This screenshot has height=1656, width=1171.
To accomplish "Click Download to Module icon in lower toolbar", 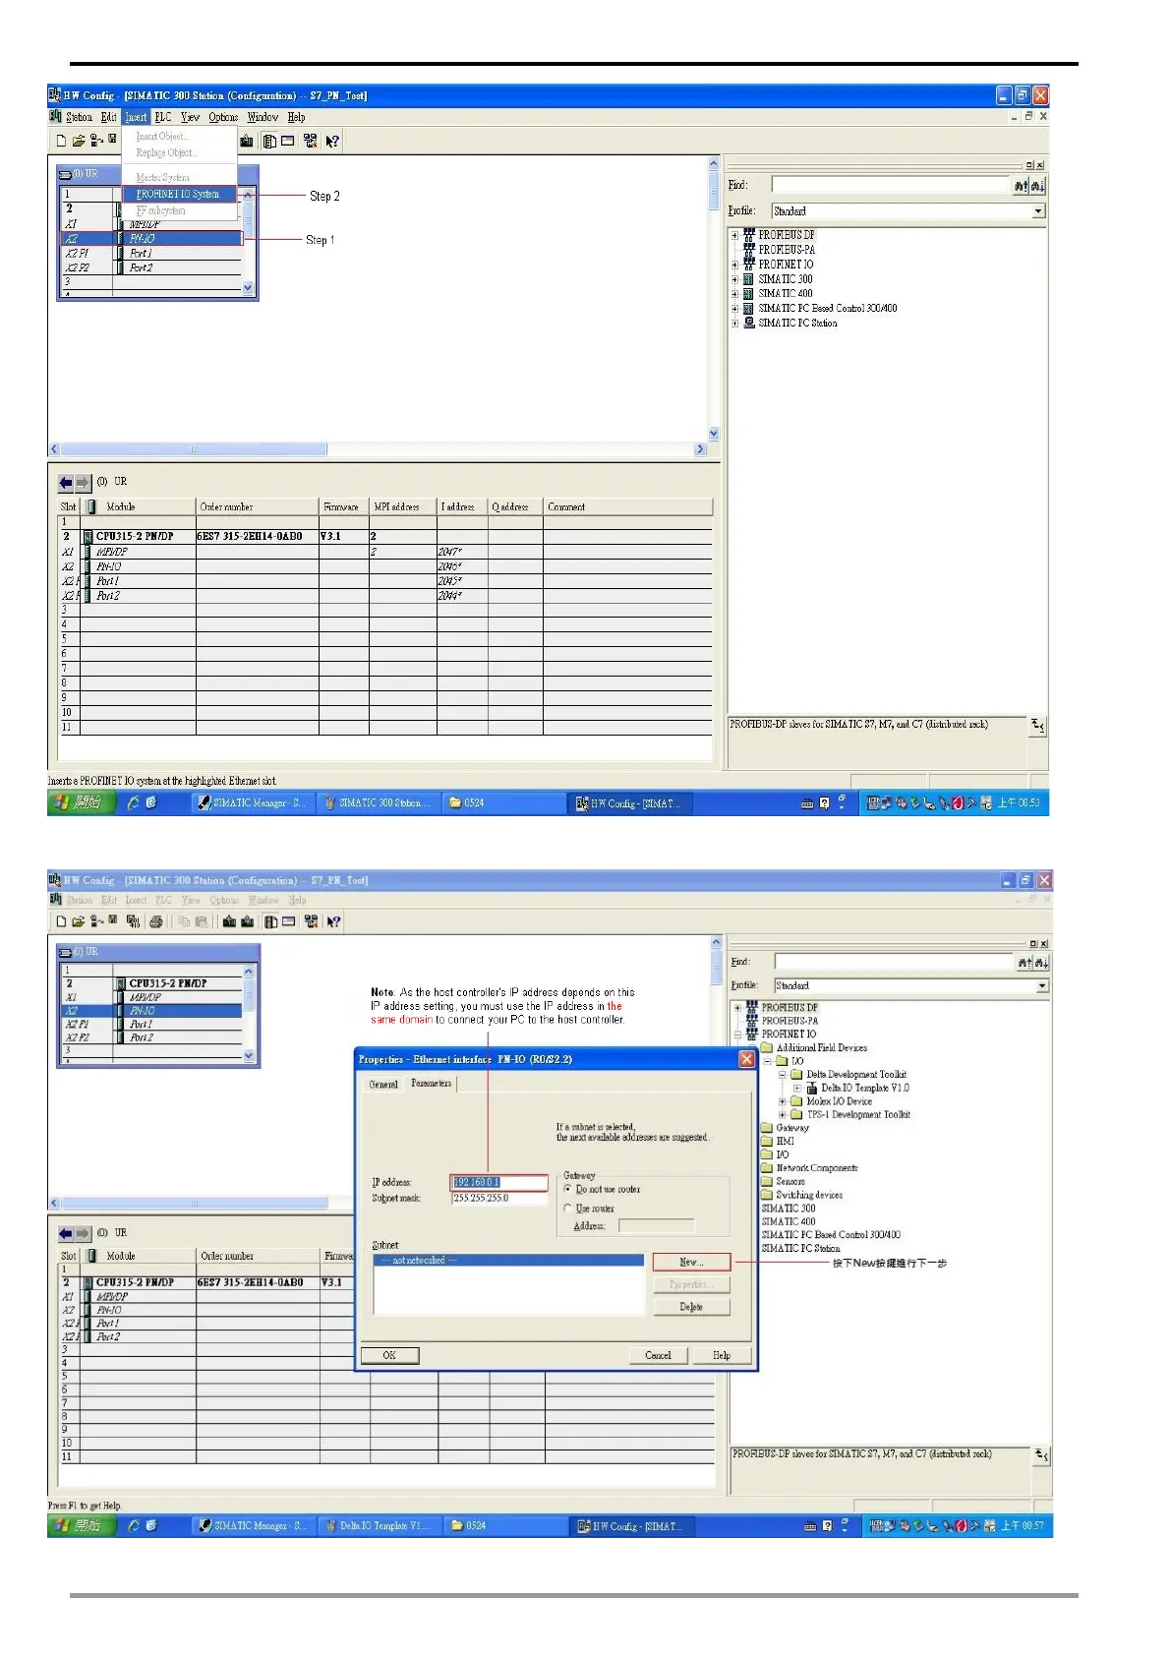I will click(x=229, y=921).
